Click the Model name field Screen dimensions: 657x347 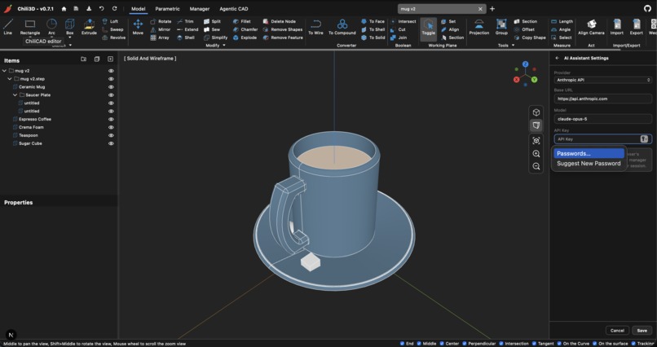point(602,119)
